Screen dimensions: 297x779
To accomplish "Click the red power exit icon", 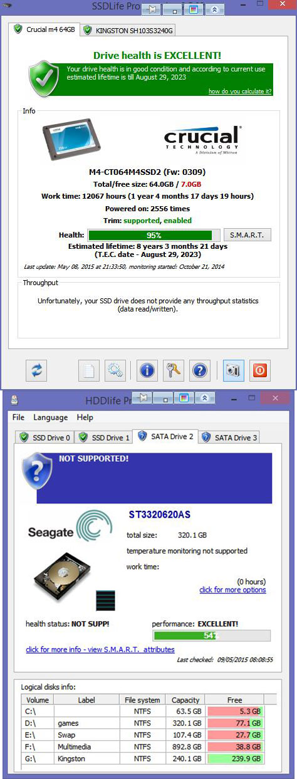I will point(260,370).
